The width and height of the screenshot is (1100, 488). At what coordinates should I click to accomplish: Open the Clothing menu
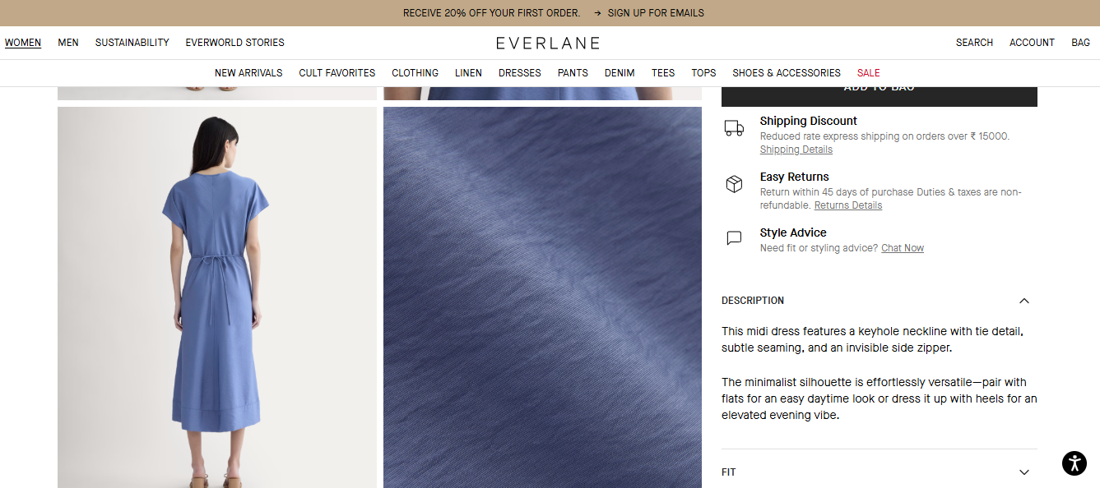(x=415, y=73)
